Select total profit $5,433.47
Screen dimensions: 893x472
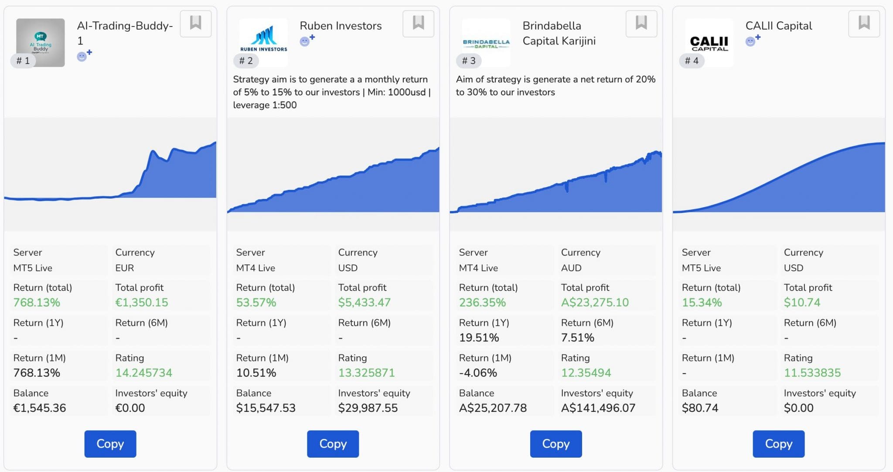pos(365,302)
